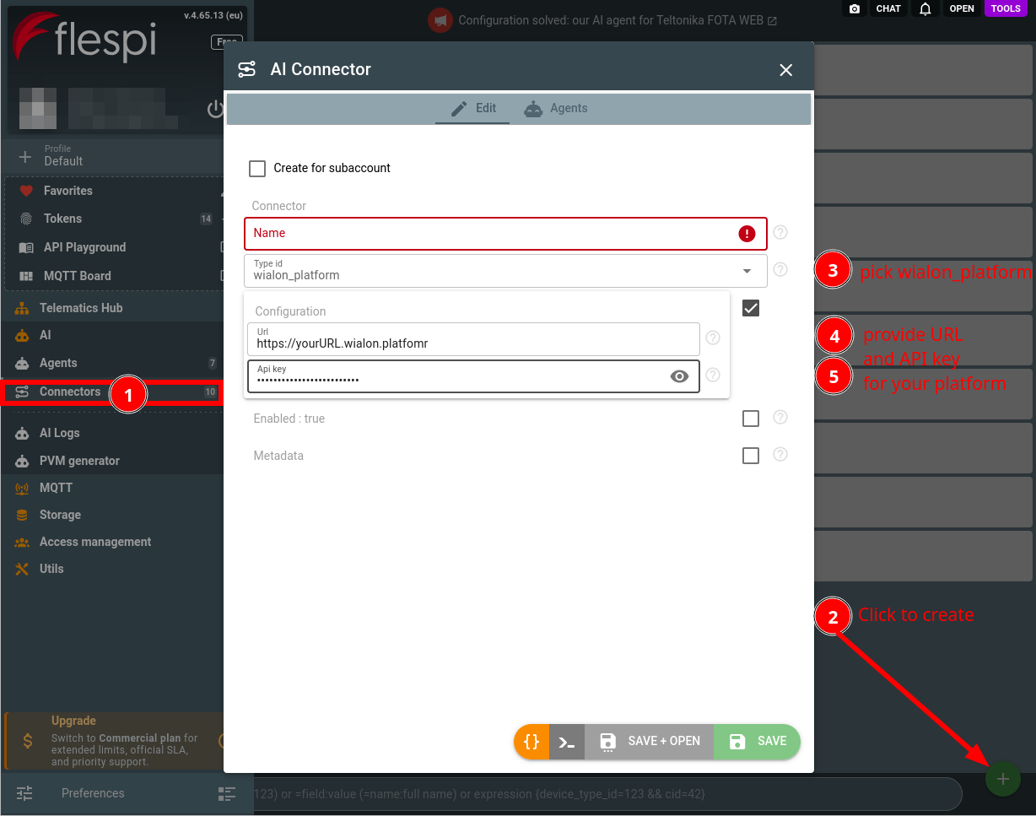1036x816 pixels.
Task: Click help icon beside Name field
Action: [780, 232]
